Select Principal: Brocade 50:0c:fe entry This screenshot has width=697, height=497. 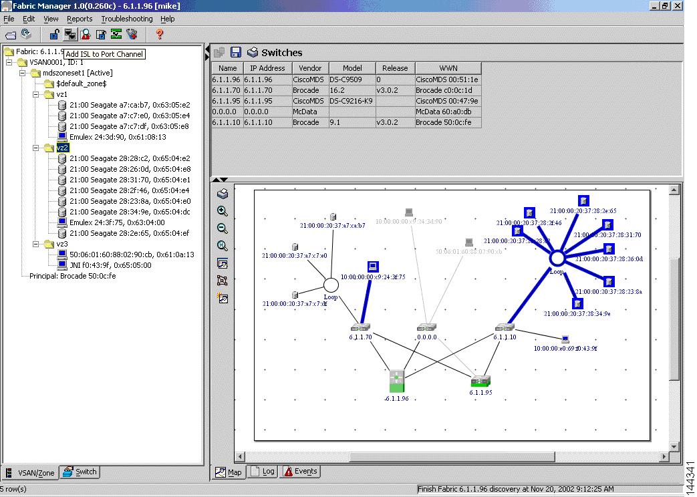[72, 276]
